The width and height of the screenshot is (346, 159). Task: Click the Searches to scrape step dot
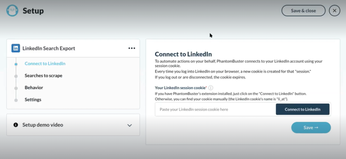16,76
